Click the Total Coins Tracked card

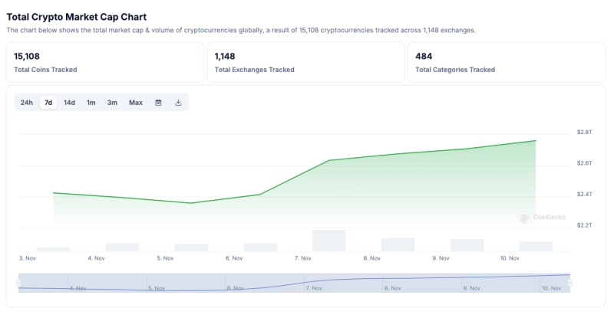pos(104,62)
